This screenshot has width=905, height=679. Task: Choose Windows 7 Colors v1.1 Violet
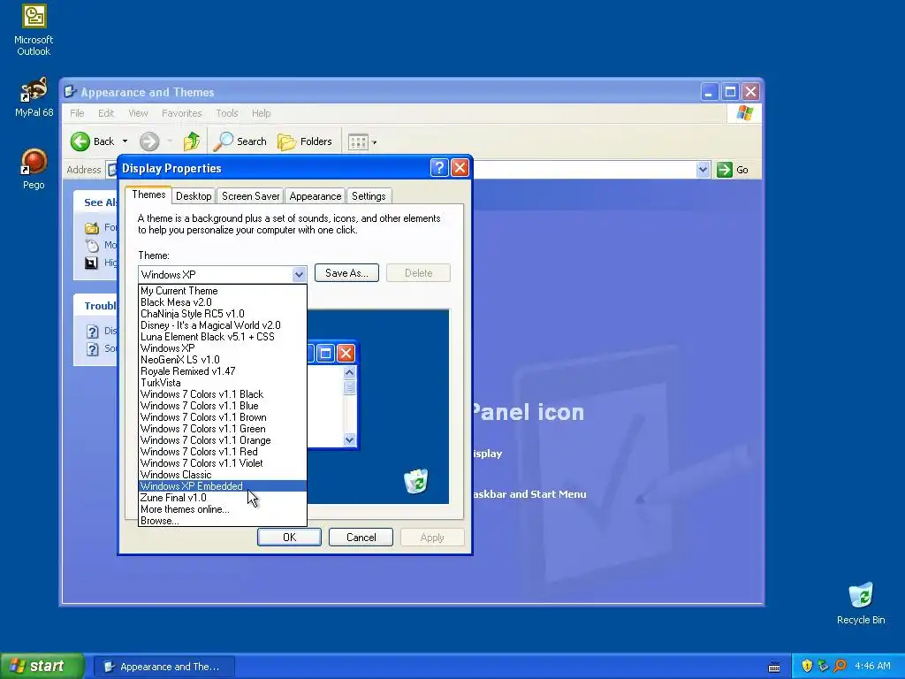pos(223,463)
